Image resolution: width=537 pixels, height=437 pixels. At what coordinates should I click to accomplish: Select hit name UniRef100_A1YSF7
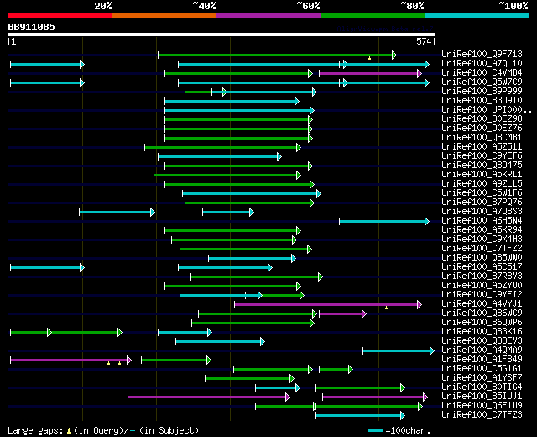tap(482, 378)
